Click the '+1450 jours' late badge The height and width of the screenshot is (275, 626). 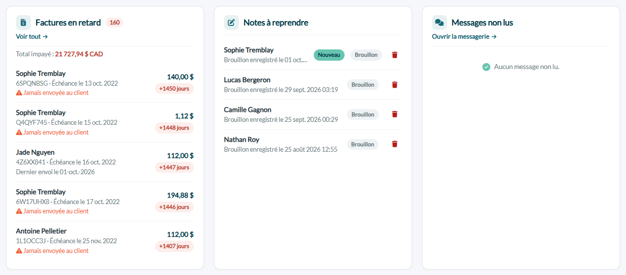[x=174, y=89]
